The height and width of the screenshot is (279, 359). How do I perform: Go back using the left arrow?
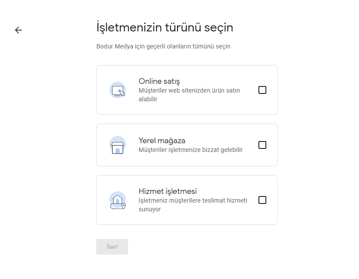18,30
